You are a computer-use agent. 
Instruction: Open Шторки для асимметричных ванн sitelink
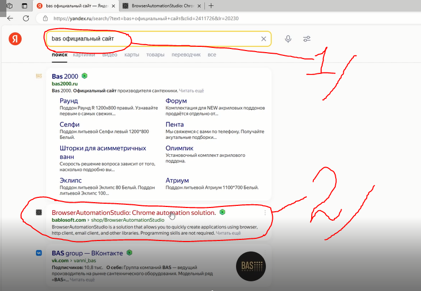[x=103, y=153]
